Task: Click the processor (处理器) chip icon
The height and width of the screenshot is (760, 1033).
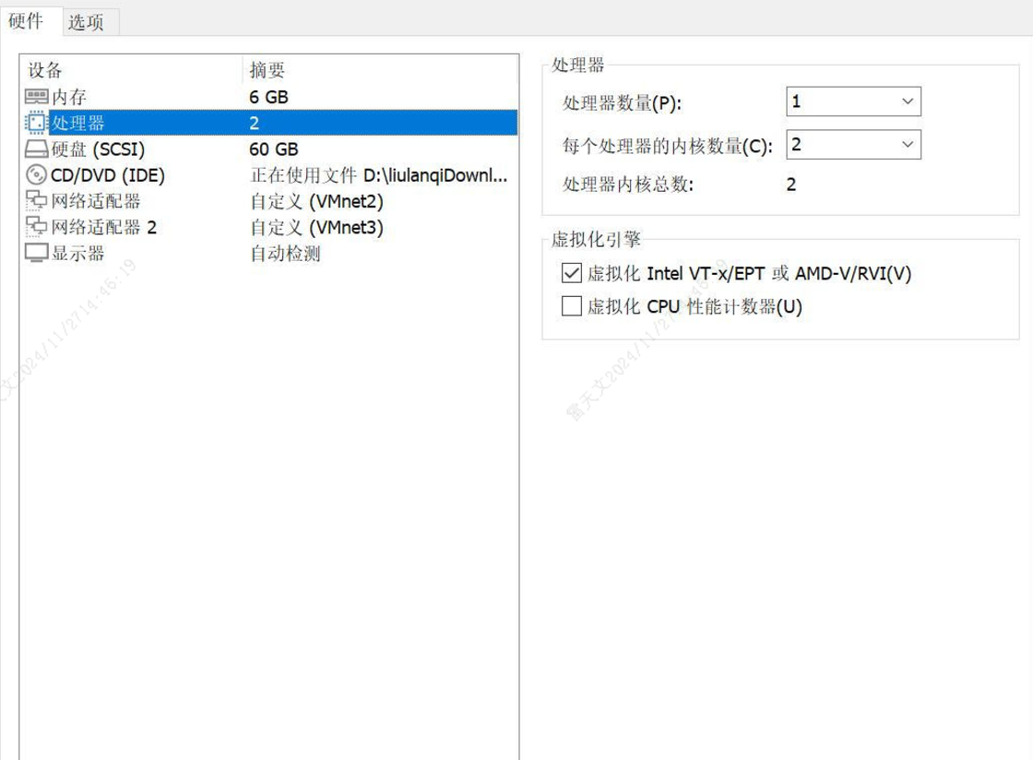Action: click(36, 123)
